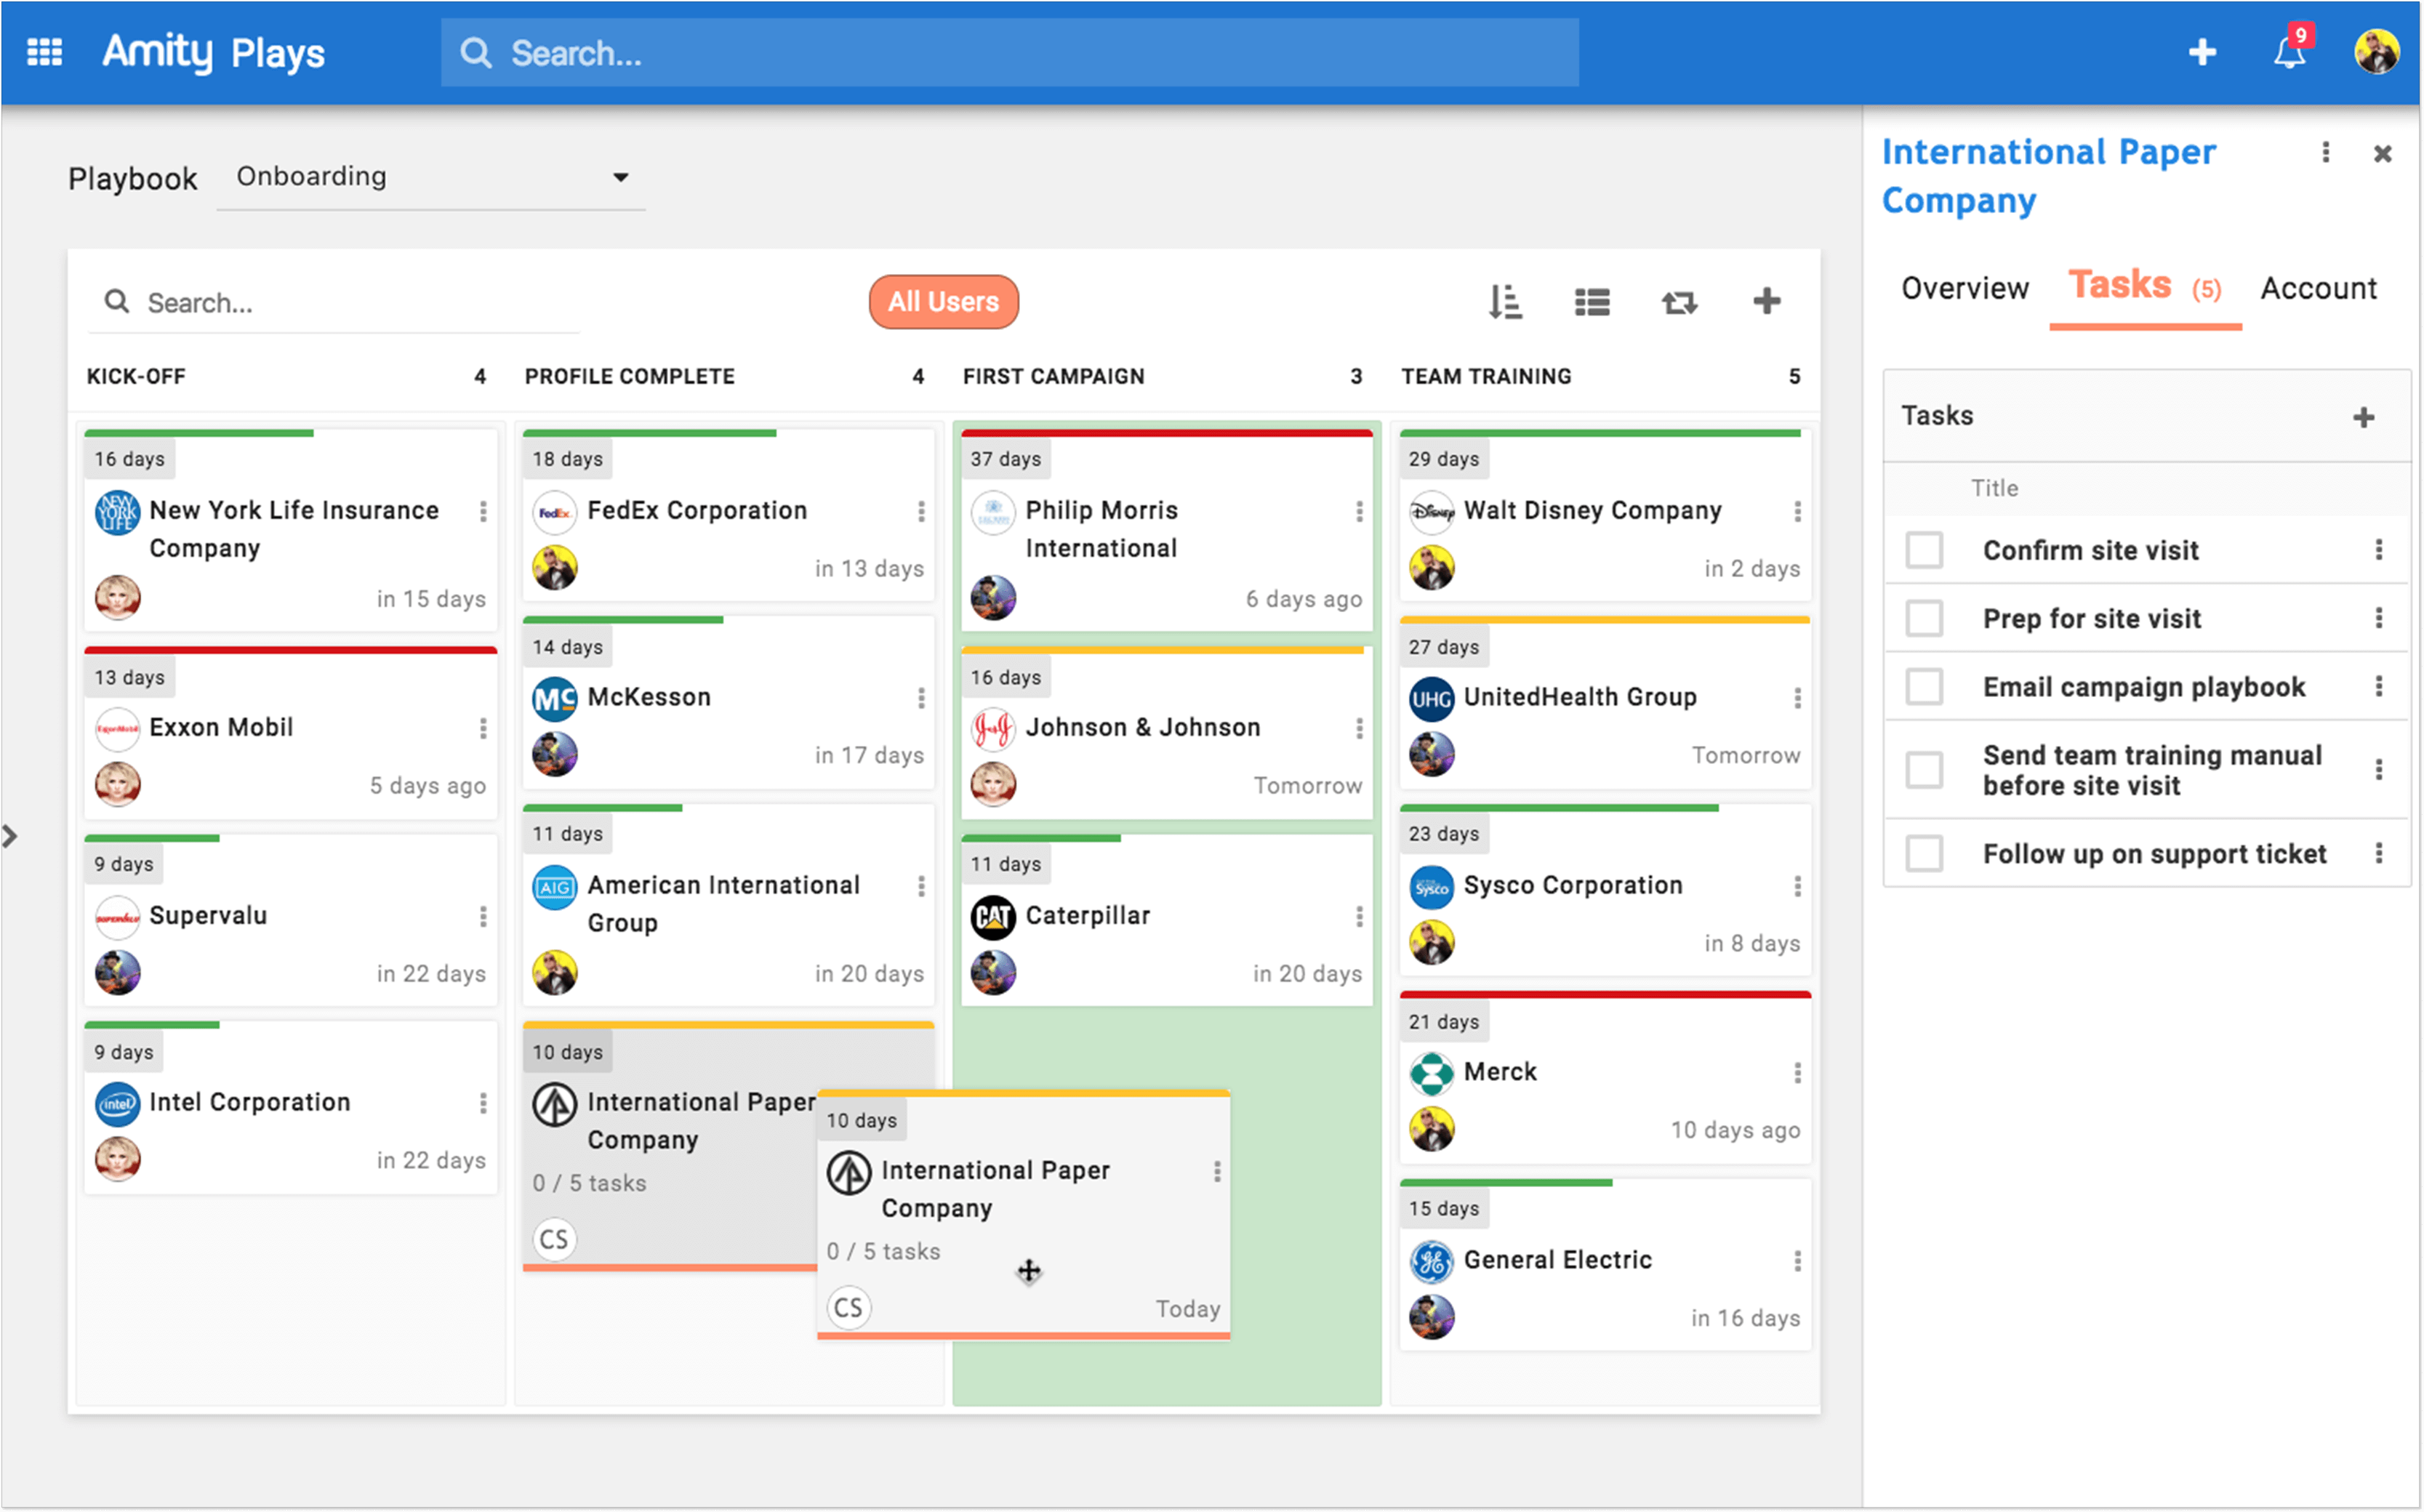Switch to the Overview tab
The width and height of the screenshot is (2424, 1512).
point(1964,288)
